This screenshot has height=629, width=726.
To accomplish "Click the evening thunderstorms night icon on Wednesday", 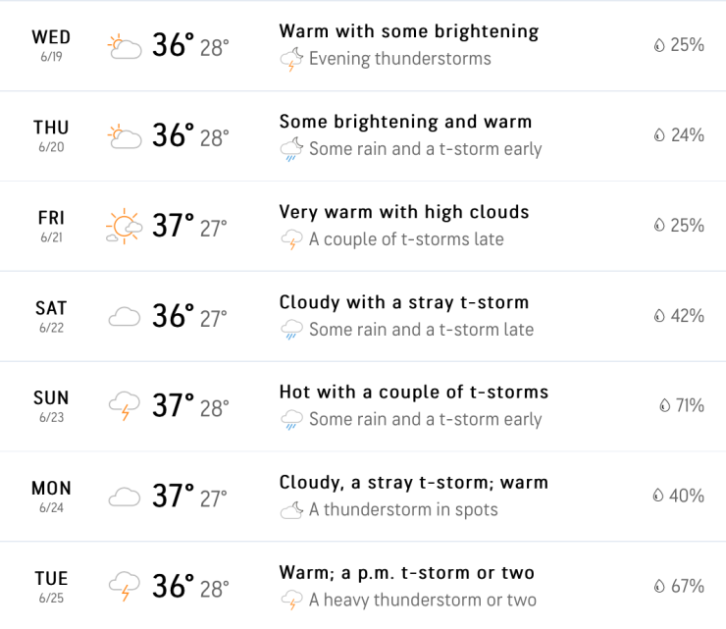I will coord(291,60).
